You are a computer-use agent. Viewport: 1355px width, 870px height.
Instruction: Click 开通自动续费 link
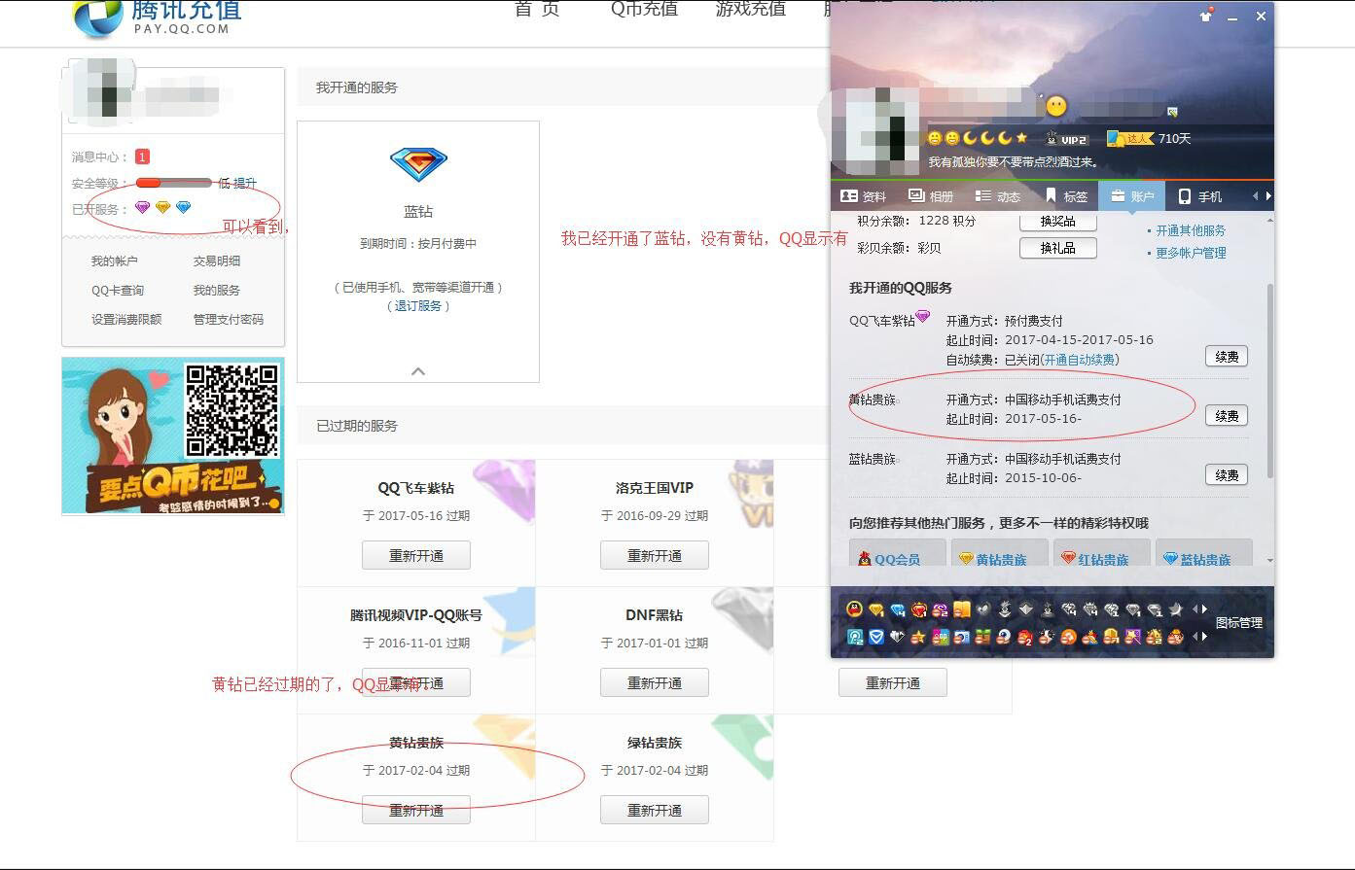pyautogui.click(x=1080, y=360)
